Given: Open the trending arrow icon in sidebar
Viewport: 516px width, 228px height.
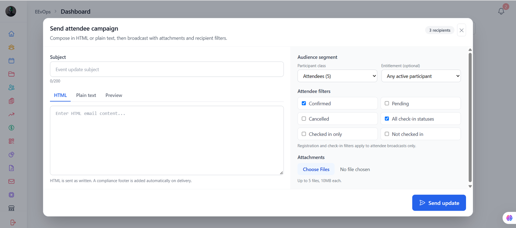Looking at the screenshot, I should (11, 114).
